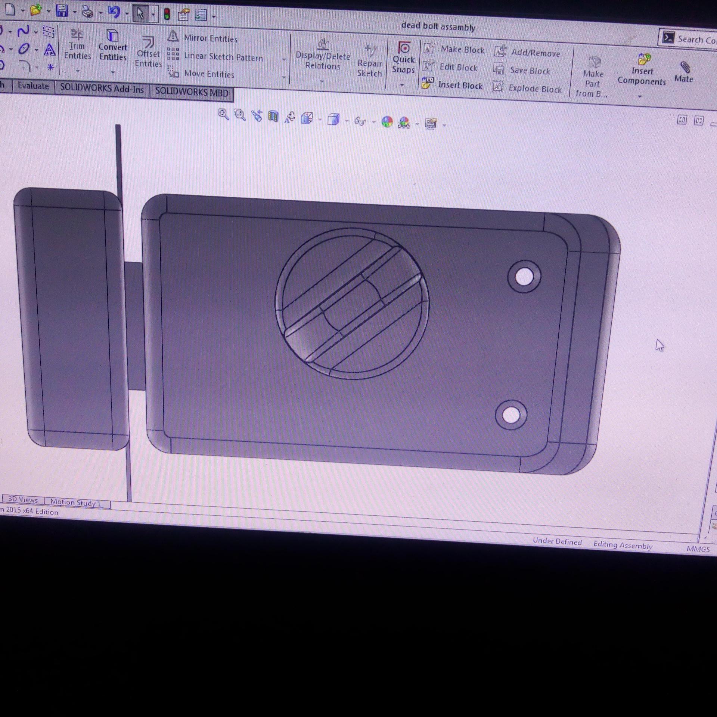Click the circular thumb-turn knob on model
The height and width of the screenshot is (717, 717).
coord(352,303)
